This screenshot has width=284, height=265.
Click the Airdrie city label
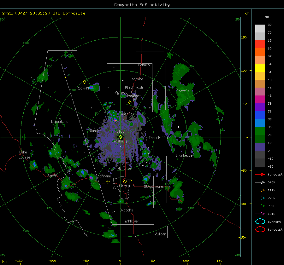(124, 168)
